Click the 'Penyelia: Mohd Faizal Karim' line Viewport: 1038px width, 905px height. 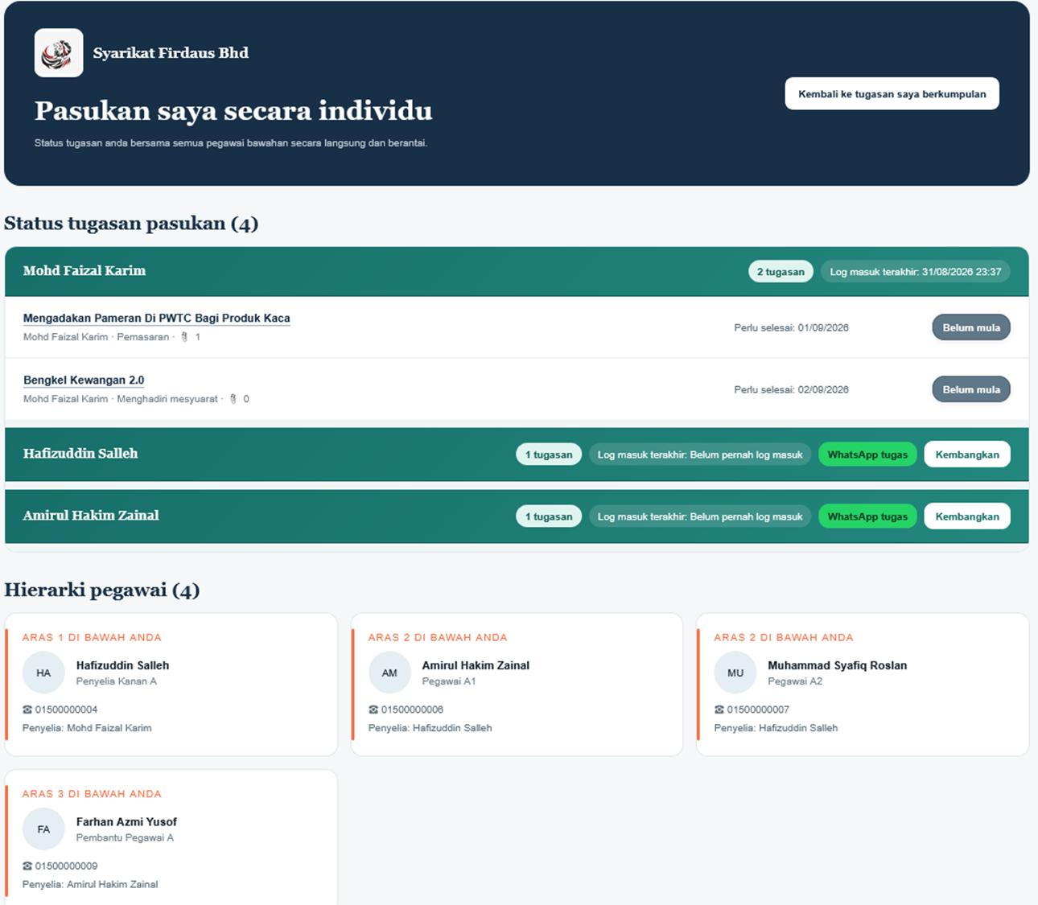click(87, 728)
